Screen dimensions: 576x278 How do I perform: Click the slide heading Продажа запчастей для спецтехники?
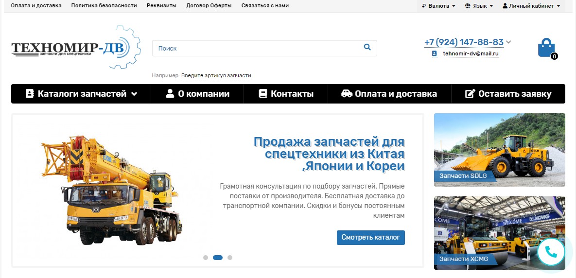click(329, 154)
